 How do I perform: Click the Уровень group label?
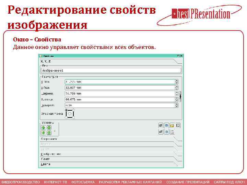pyautogui.click(x=48, y=123)
